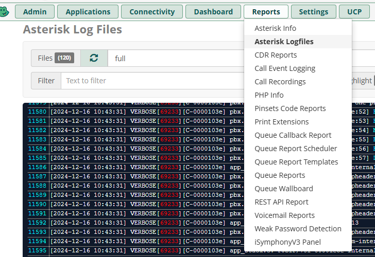
Task: Click log line number 11588
Action: (37, 186)
